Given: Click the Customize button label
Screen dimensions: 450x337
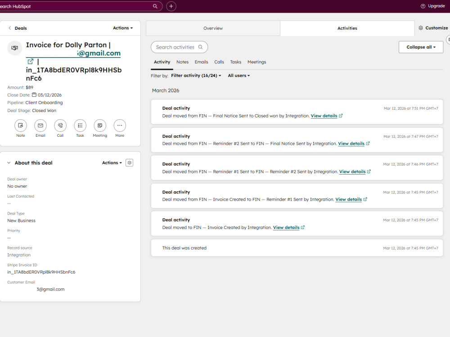Looking at the screenshot, I should point(436,28).
